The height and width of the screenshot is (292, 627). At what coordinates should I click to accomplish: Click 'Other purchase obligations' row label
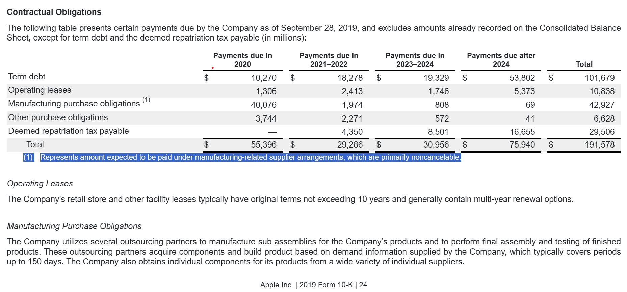coord(58,117)
